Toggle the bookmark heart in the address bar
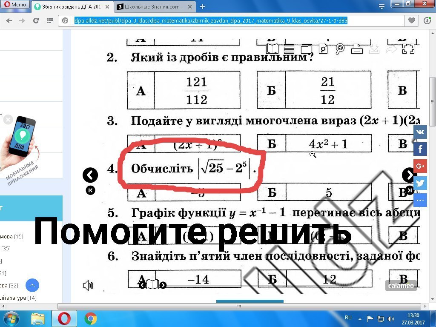The height and width of the screenshot is (327, 436). click(x=411, y=20)
